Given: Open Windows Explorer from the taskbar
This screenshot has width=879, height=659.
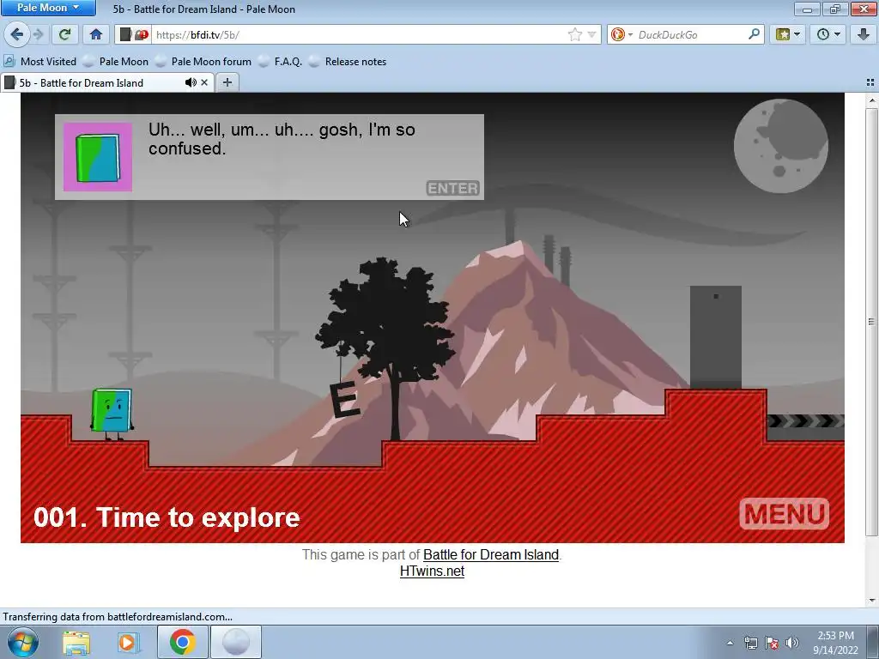Looking at the screenshot, I should coord(76,643).
